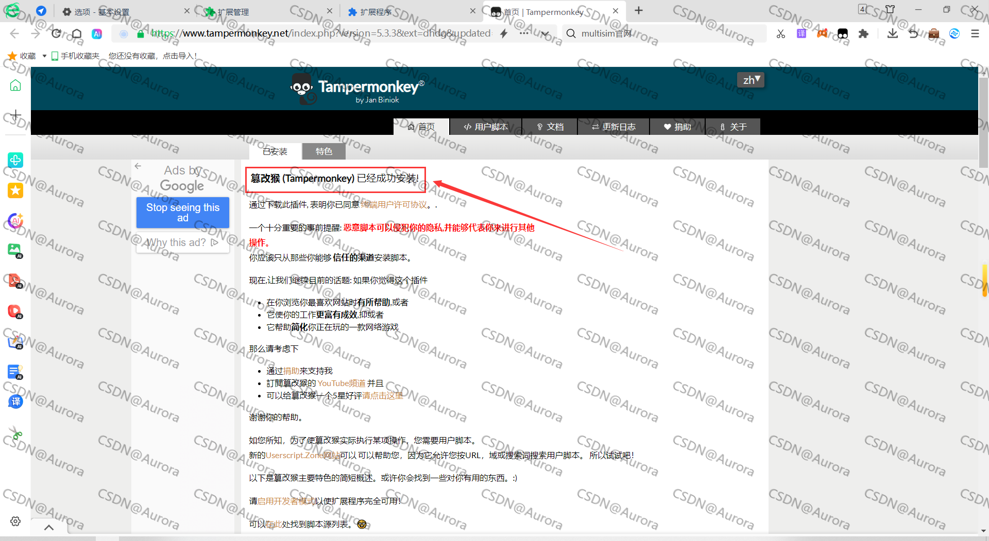
Task: Open the blue AI document sidebar tool
Action: click(15, 372)
